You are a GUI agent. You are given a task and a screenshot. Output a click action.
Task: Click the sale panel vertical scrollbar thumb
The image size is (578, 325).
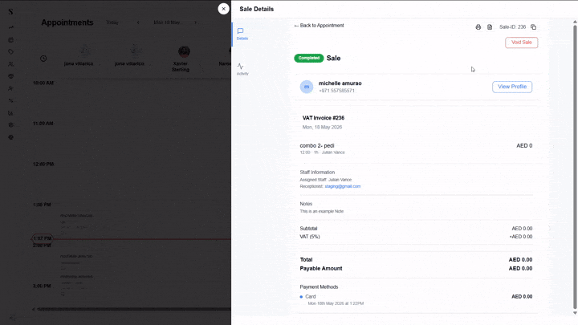(575, 167)
